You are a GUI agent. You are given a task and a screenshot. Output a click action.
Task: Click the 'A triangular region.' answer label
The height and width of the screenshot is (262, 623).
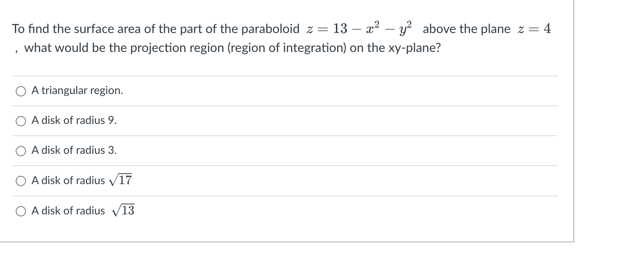[77, 90]
